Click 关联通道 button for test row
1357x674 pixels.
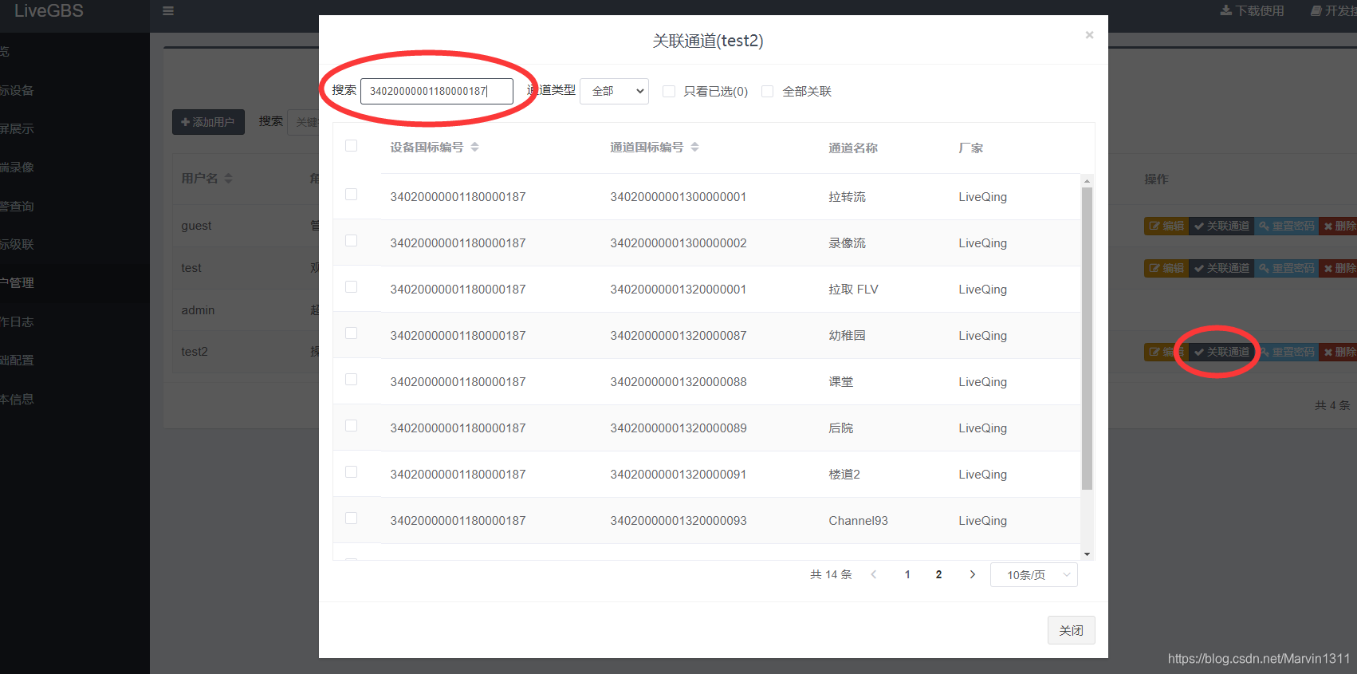pos(1221,268)
